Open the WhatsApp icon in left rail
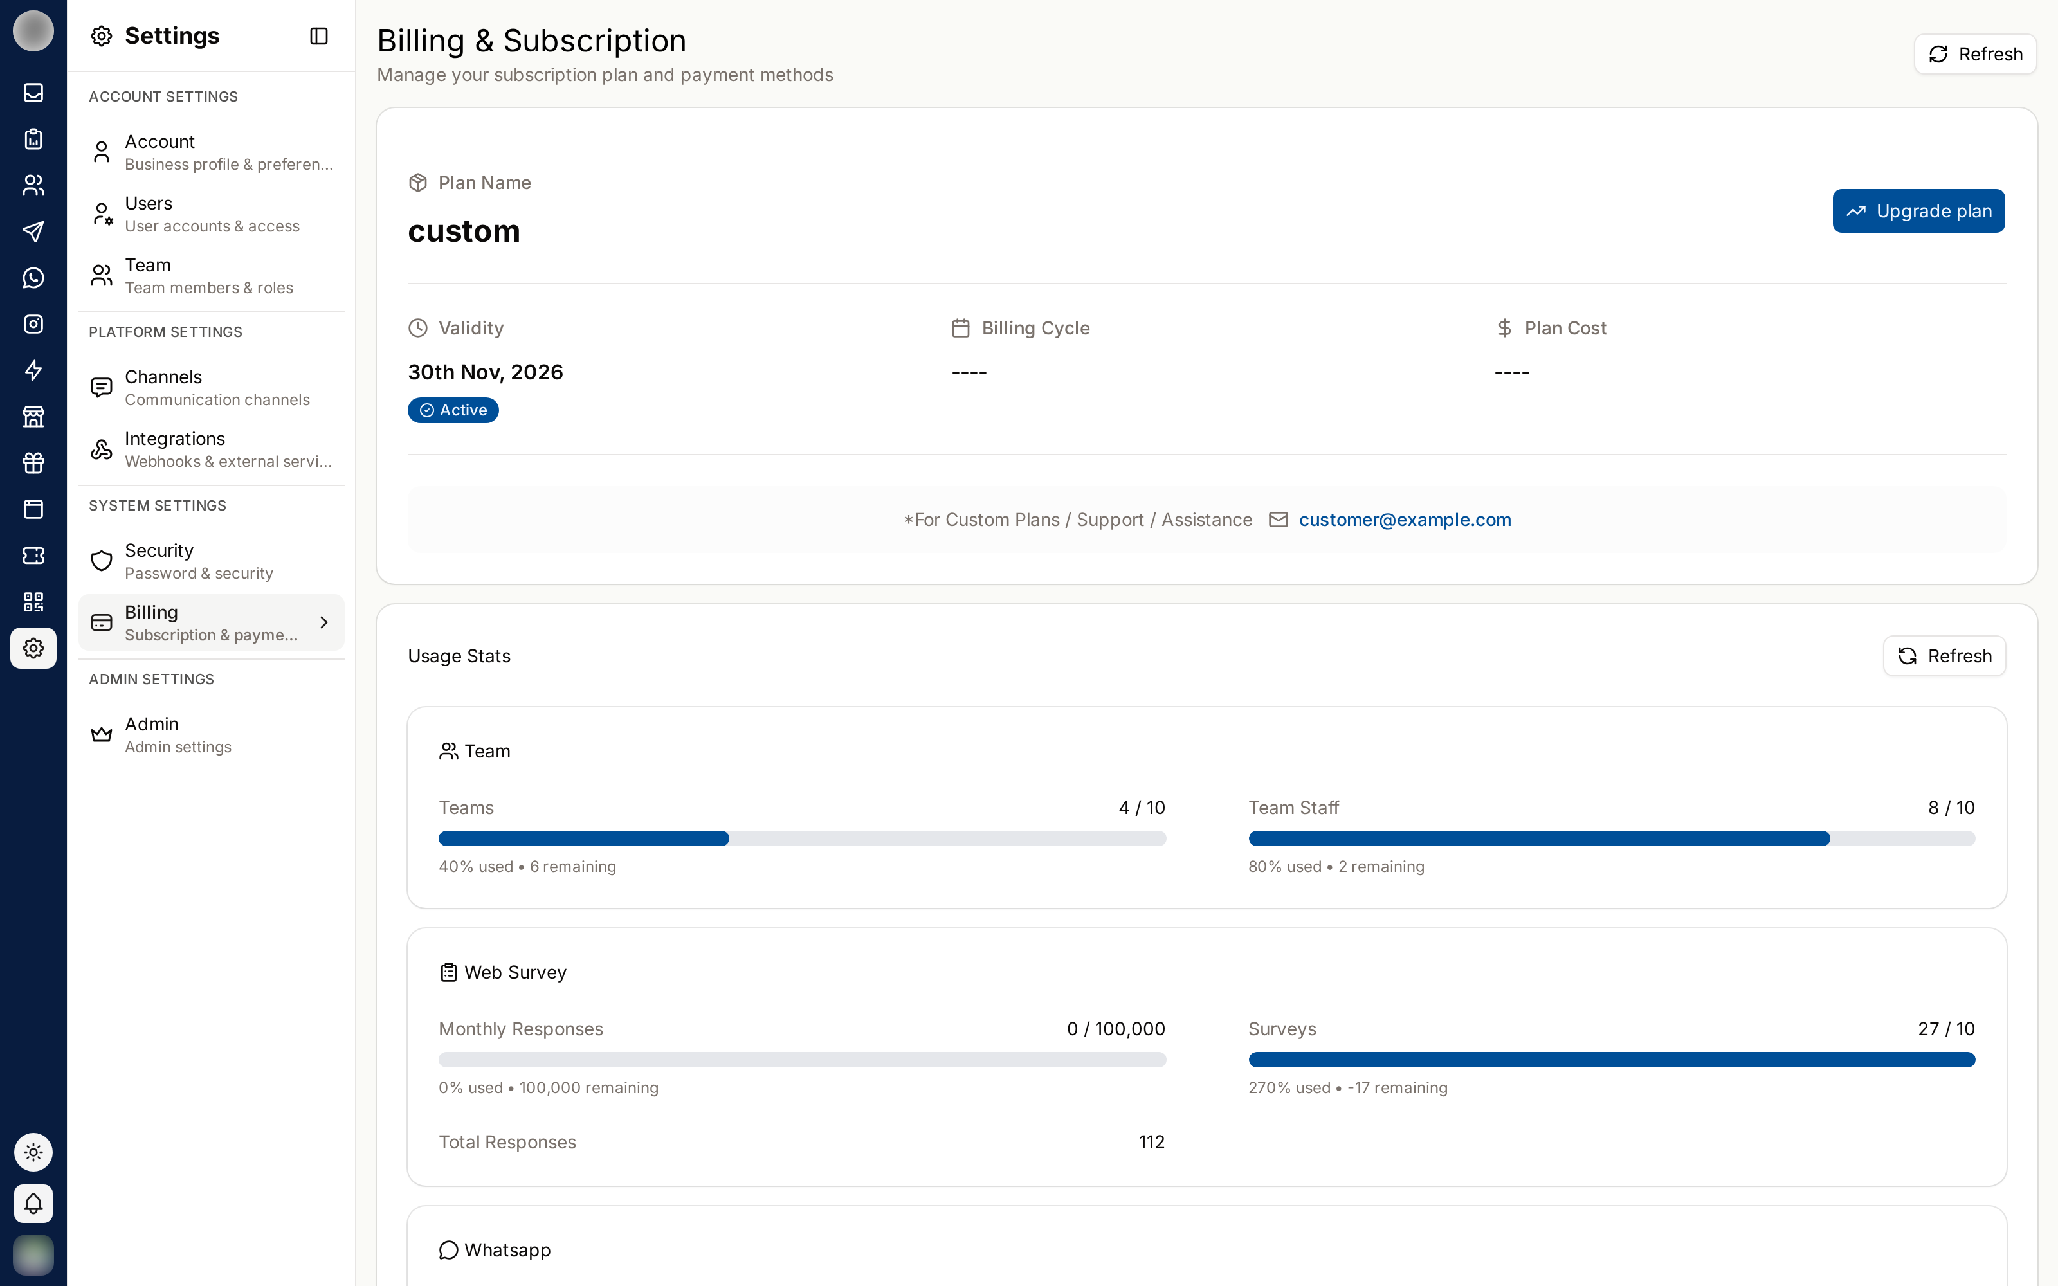2058x1286 pixels. 33,278
